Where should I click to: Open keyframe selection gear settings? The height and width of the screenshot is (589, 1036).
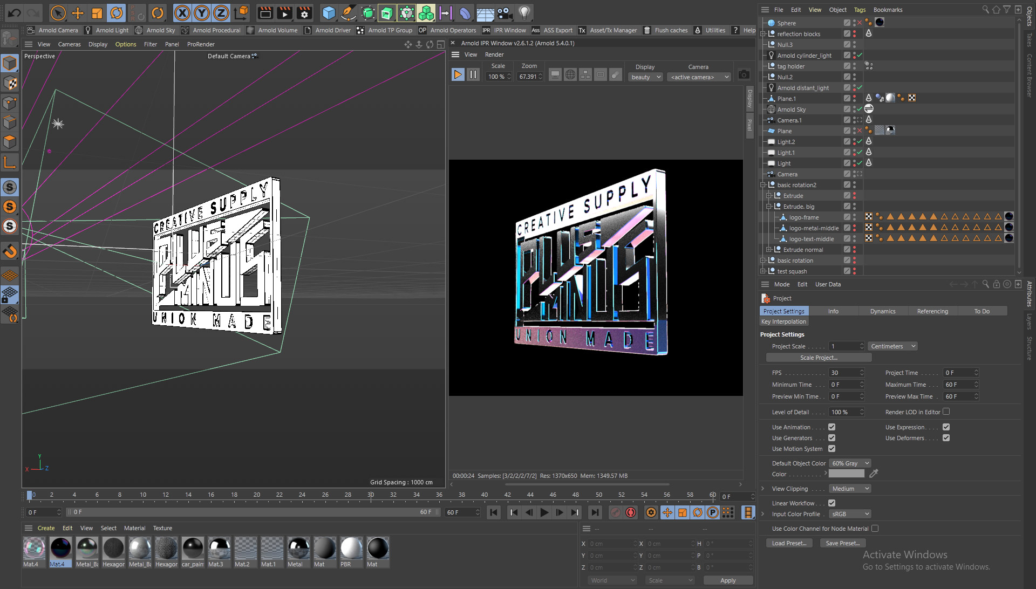pos(651,512)
